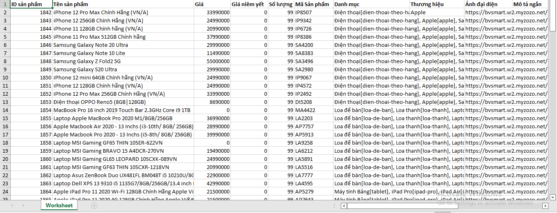This screenshot has height=213, width=557.
Task: Switch to the Worksheet sheet tab
Action: 59,206
